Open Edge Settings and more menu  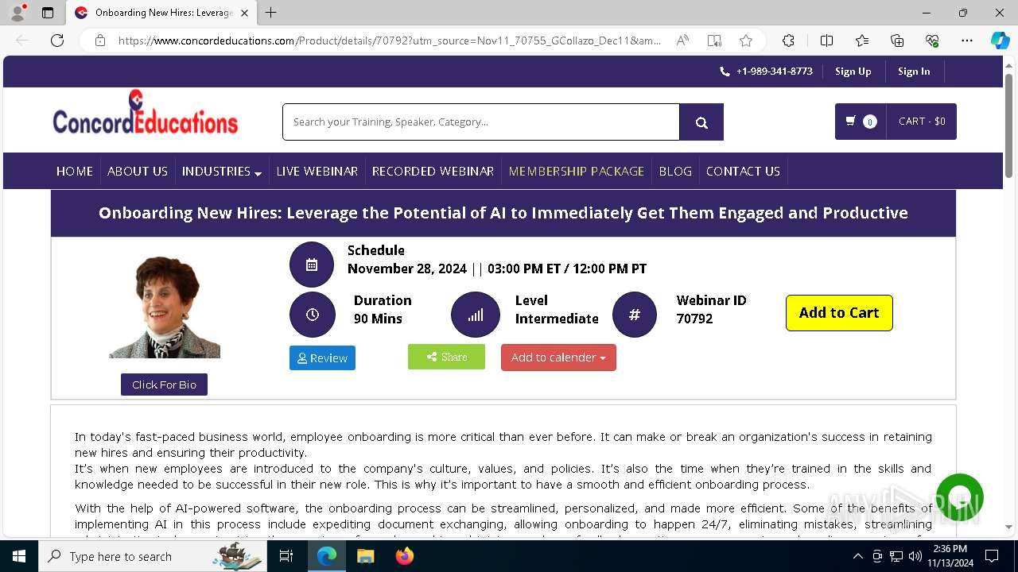(x=967, y=41)
